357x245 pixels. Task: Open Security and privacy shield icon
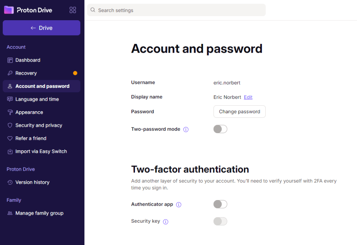coord(9,125)
